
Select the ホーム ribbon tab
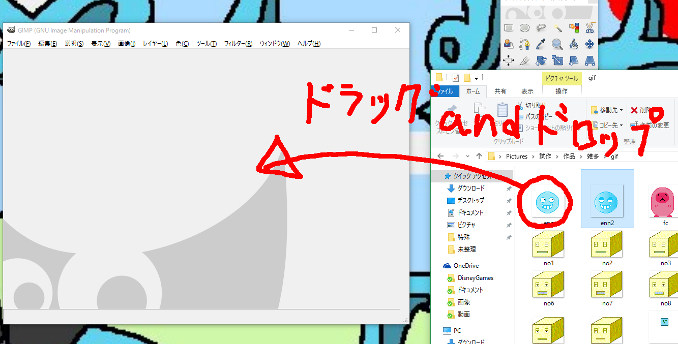(x=473, y=91)
